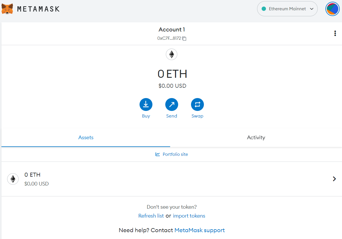
Task: Click the Send label text
Action: click(x=172, y=116)
